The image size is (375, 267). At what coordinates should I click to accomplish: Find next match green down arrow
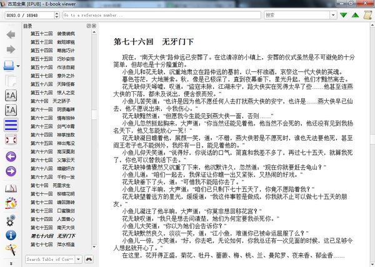[343, 15]
